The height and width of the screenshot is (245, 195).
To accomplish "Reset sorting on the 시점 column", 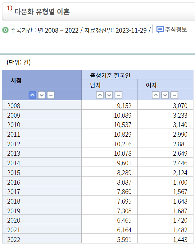I will pyautogui.click(x=51, y=95).
